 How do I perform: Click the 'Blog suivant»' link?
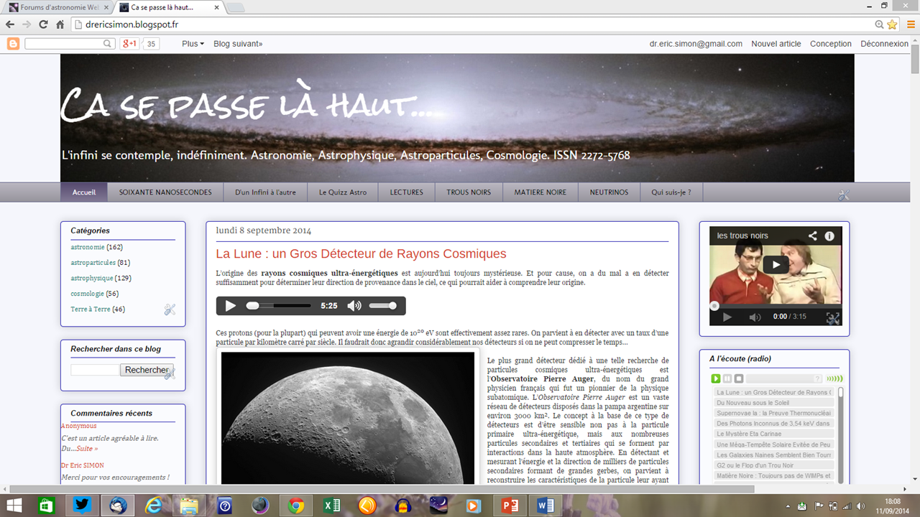pos(238,44)
